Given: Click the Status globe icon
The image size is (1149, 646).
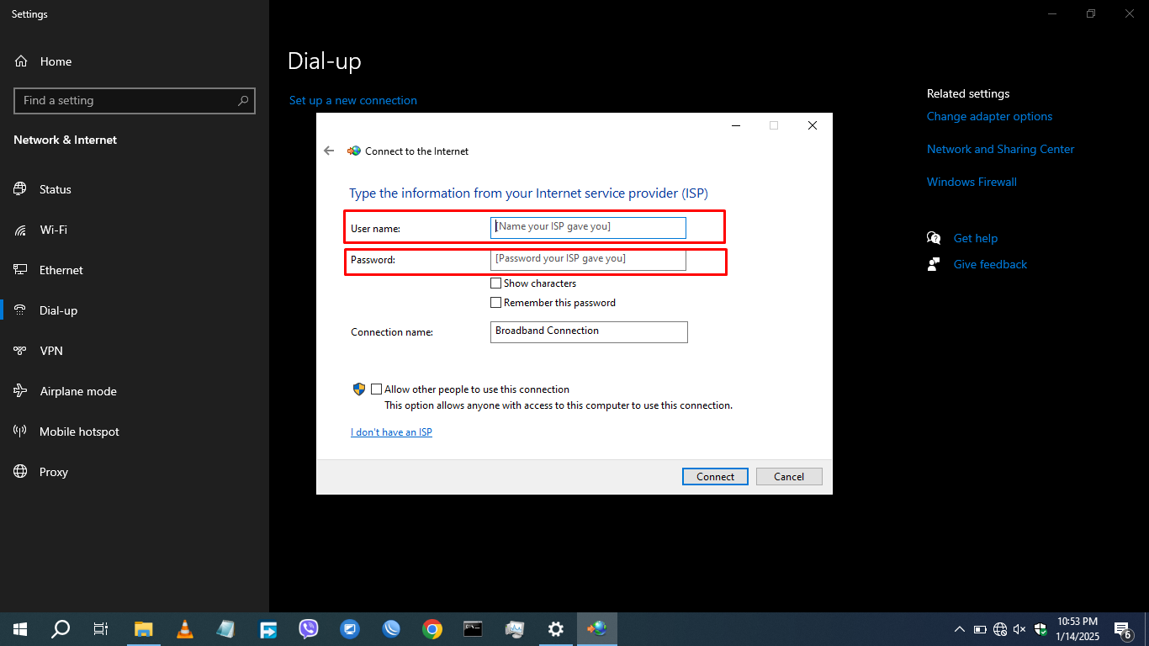Looking at the screenshot, I should point(20,189).
